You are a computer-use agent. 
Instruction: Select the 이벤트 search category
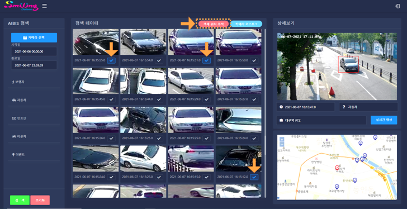coord(34,155)
